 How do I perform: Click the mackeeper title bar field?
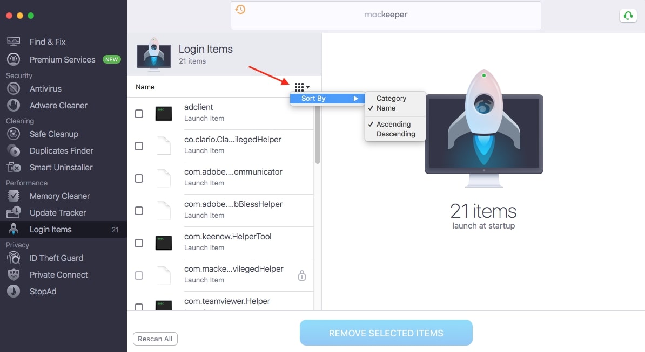(386, 16)
